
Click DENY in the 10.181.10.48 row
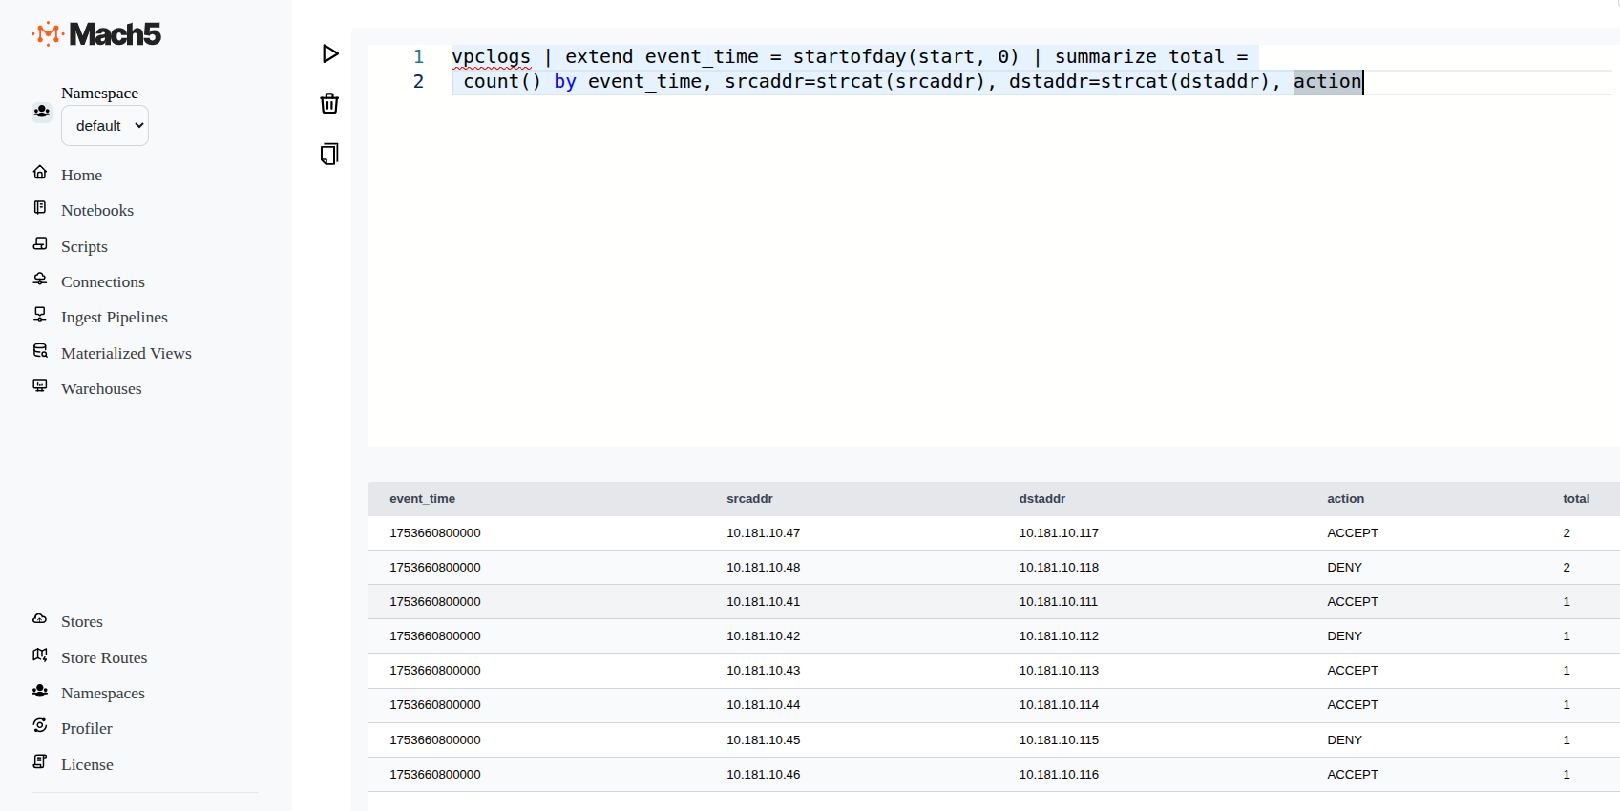pyautogui.click(x=1344, y=568)
